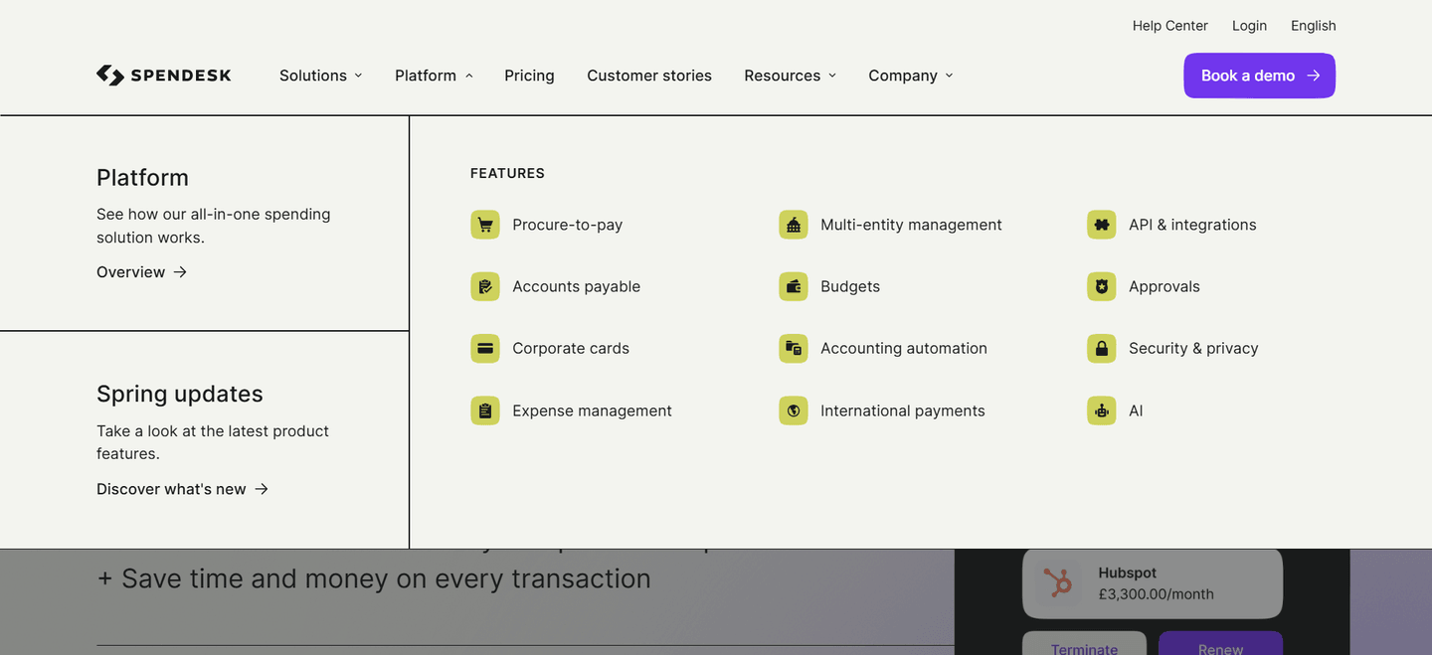Click the Hubspot logo icon
Image resolution: width=1432 pixels, height=655 pixels.
click(x=1058, y=582)
